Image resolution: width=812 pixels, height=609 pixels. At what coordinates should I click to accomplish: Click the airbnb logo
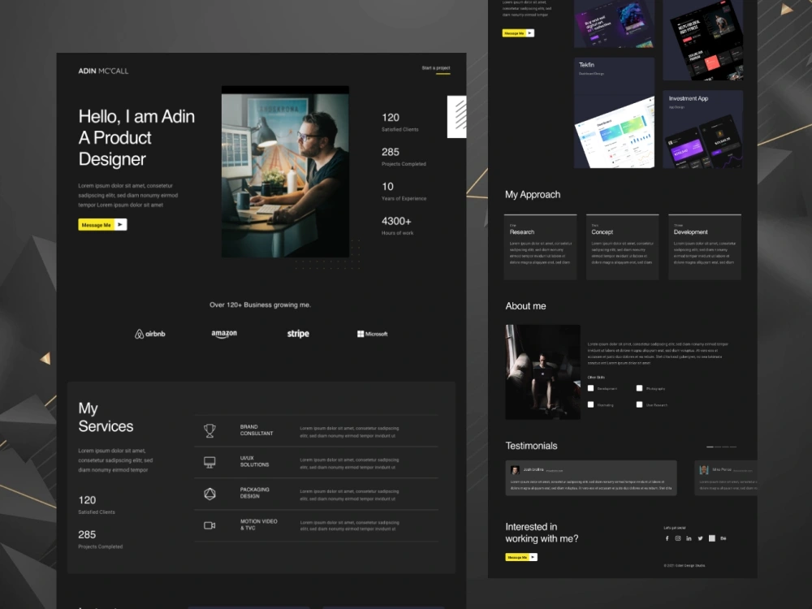click(150, 334)
